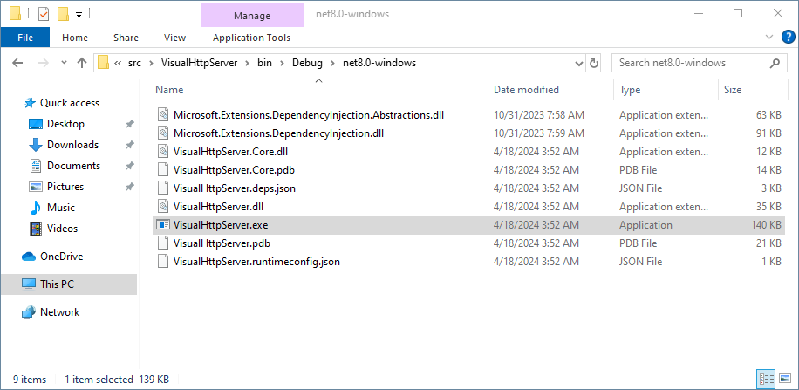Click the Properties checkmark icon in the quick access toolbar
Screen dimensions: 799x390
(44, 14)
